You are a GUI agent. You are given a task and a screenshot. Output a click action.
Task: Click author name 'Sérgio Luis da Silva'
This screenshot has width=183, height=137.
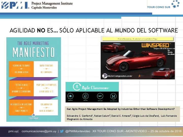pyautogui.click(x=143, y=116)
